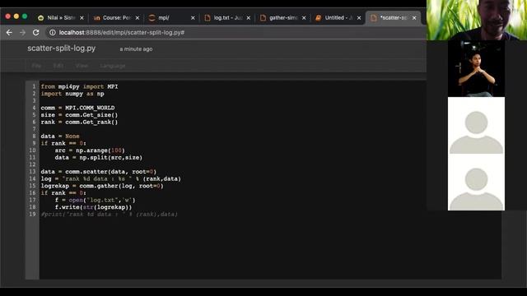Click line 6 'rank = comm.Get_rank()'

coord(79,122)
